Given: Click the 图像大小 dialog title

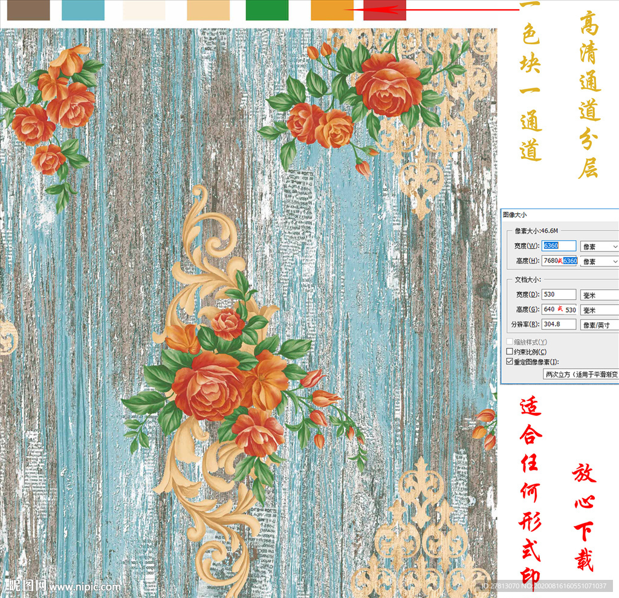Looking at the screenshot, I should (514, 215).
